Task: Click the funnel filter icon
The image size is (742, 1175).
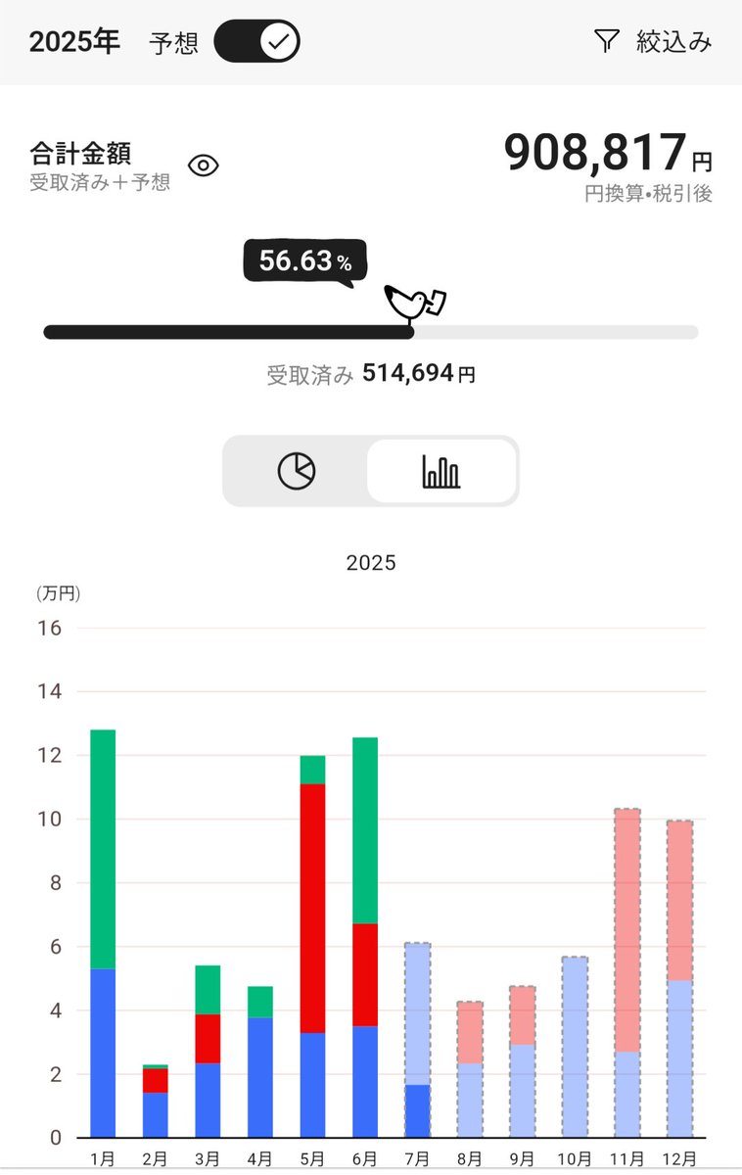Action: (607, 41)
